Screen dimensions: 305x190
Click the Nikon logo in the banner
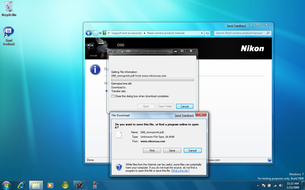(252, 49)
